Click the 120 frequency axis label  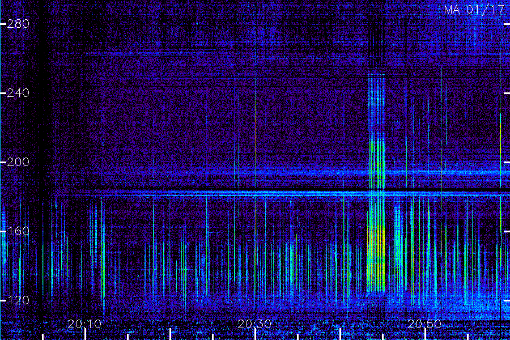point(18,300)
